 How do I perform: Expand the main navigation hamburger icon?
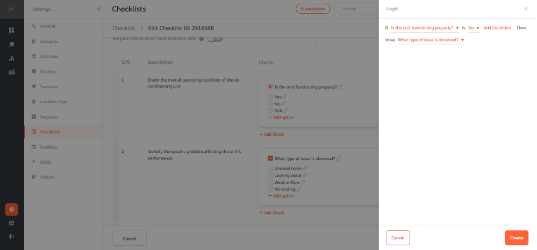coord(11,9)
